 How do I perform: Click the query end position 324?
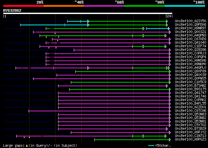tap(168, 16)
